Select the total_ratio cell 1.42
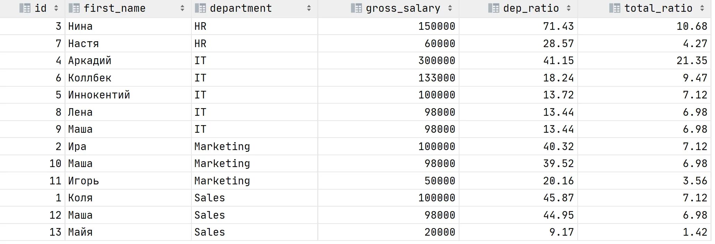Viewport: 715px width, 244px height. click(x=645, y=232)
